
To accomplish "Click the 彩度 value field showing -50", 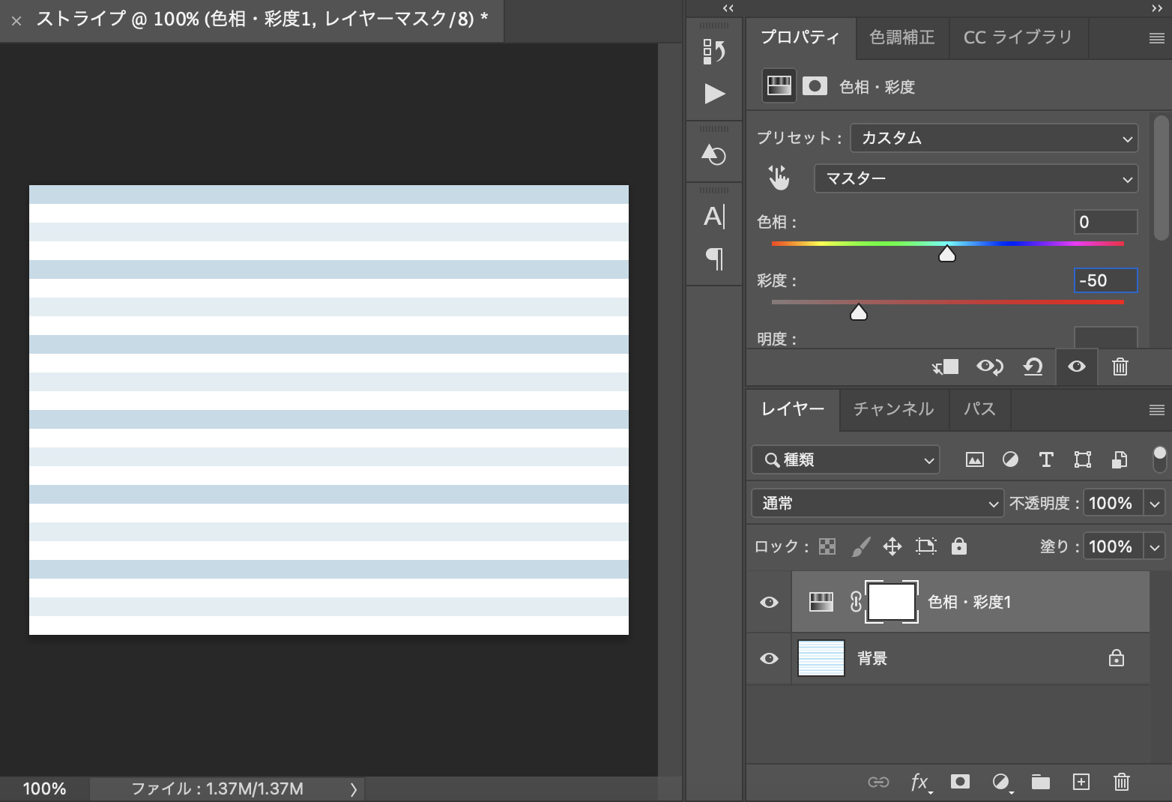I will coord(1106,280).
